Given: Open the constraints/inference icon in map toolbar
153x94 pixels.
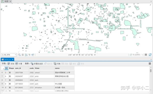Looking at the screenshot, I should tap(26, 55).
